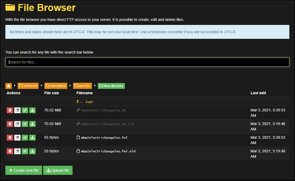Click the white action icon for mbp2electricboogaloo.fwl
Image resolution: width=295 pixels, height=181 pixels.
pos(17,138)
